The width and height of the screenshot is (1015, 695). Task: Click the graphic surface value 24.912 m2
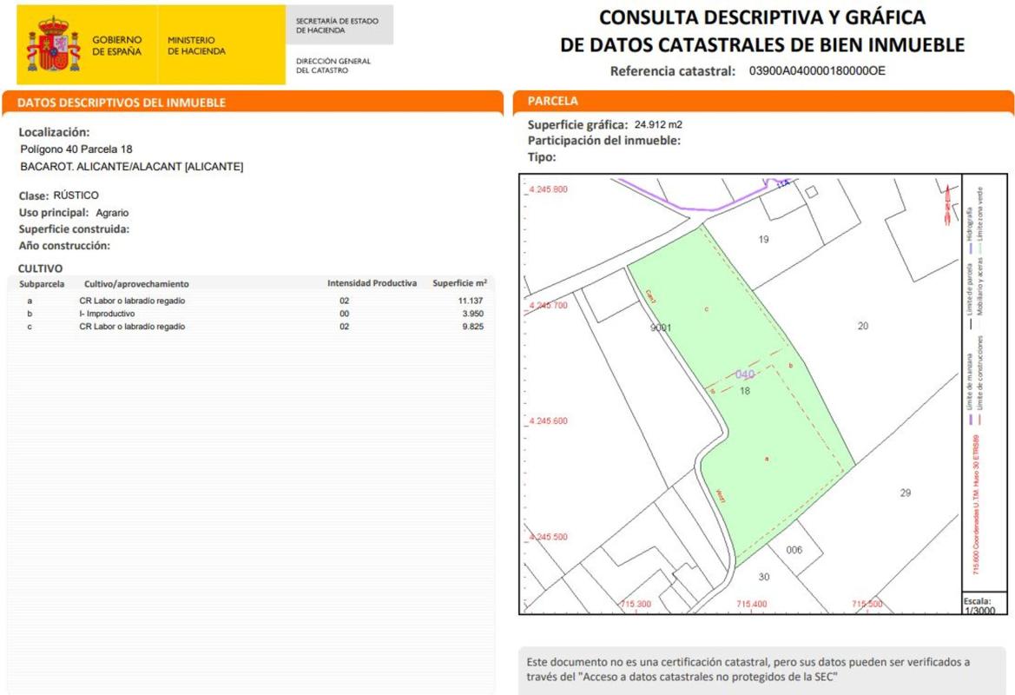pos(658,124)
